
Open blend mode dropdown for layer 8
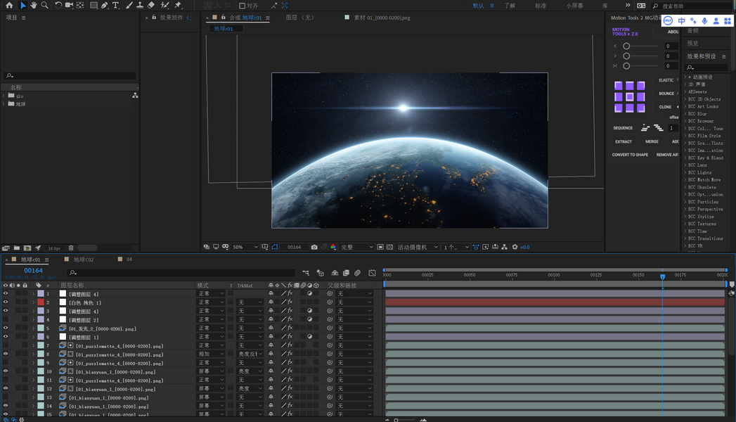[211, 354]
